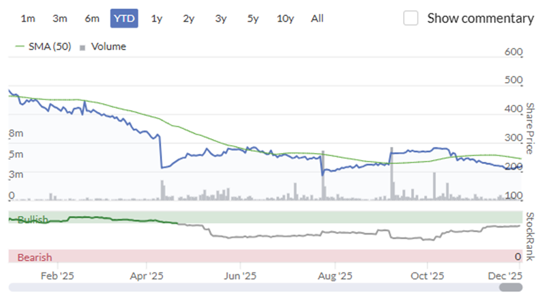The height and width of the screenshot is (296, 539).
Task: Switch chart to 10y range
Action: pos(285,18)
